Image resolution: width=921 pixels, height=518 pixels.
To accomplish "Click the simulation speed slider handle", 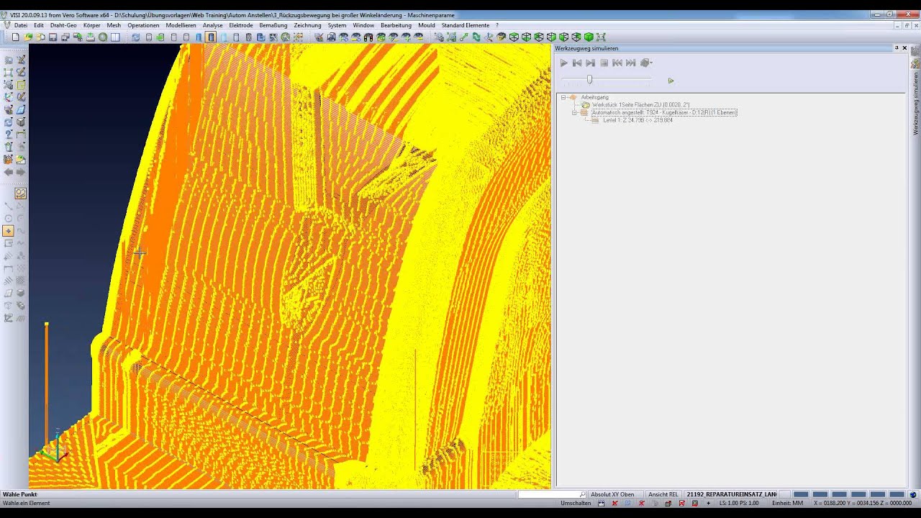I will [x=589, y=80].
